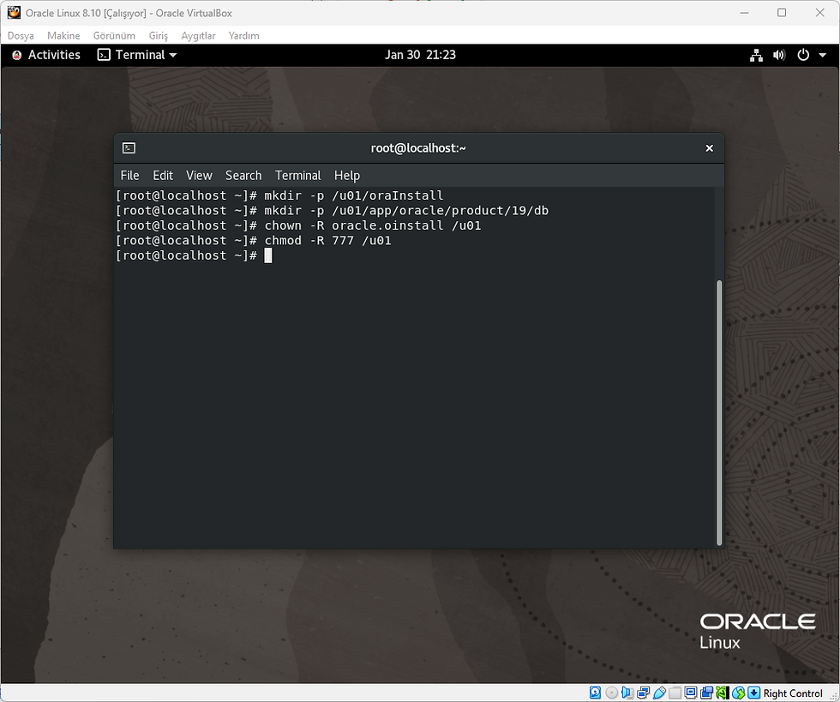Open the VirtualBox Giriş menu
This screenshot has height=702, width=840.
click(158, 35)
